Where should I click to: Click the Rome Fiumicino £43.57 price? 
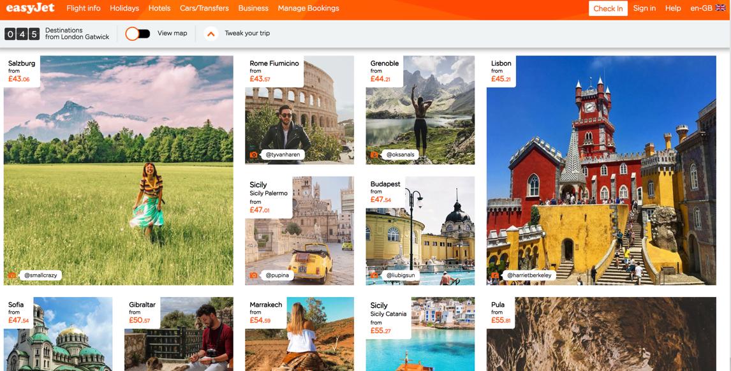(260, 79)
